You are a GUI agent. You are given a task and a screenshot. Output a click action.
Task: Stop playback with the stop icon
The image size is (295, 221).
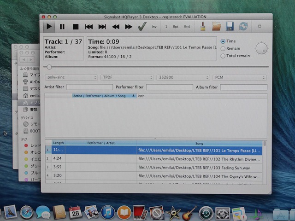click(x=76, y=27)
